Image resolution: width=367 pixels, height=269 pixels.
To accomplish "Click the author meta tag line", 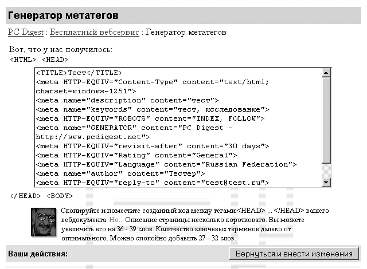I will [x=120, y=173].
